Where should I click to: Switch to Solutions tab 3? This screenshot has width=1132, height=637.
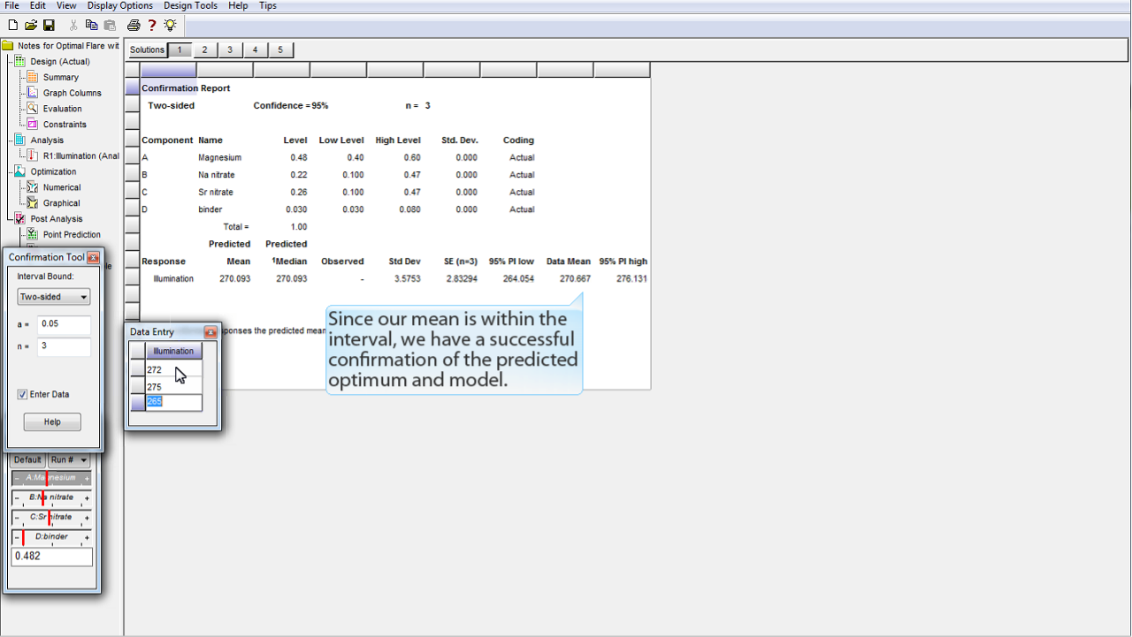pyautogui.click(x=230, y=50)
